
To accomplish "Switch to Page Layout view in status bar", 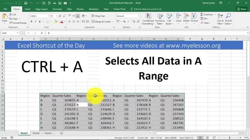I will coord(207,138).
